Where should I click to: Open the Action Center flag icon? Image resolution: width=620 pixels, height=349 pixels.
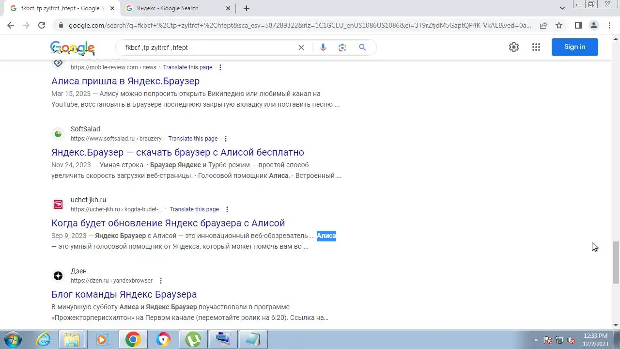coord(548,340)
